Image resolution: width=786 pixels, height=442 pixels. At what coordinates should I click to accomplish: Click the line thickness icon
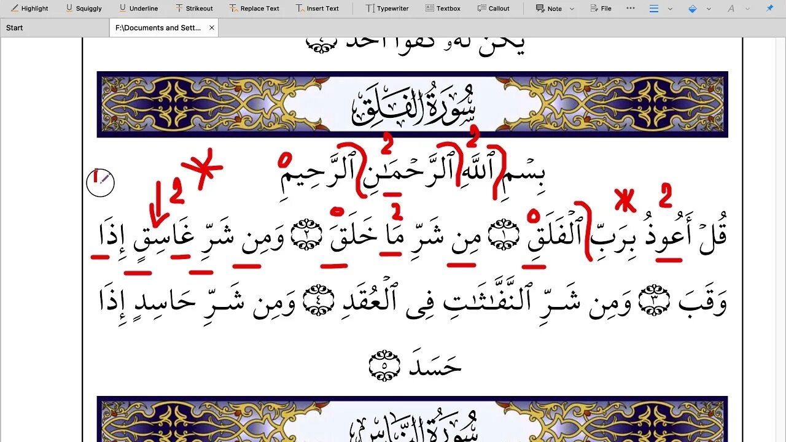[654, 9]
